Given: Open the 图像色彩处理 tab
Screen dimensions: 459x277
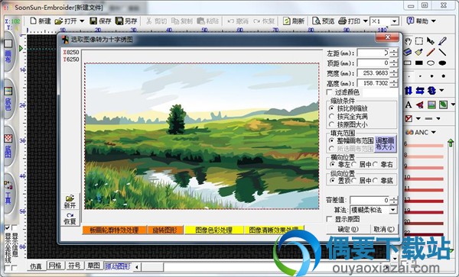Looking at the screenshot, I should [x=213, y=230].
